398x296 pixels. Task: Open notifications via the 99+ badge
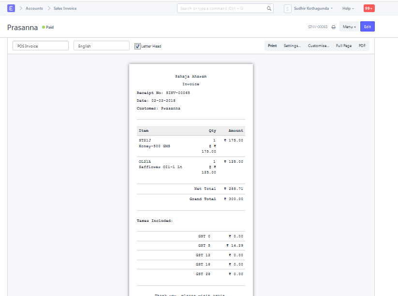(369, 8)
